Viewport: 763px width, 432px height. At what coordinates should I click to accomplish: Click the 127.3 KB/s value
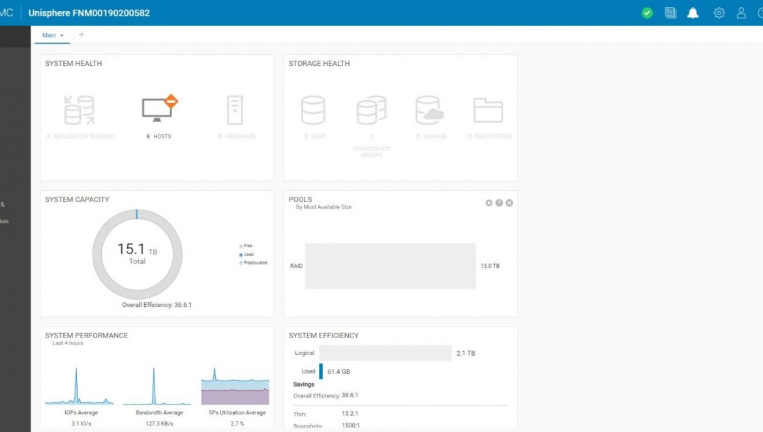159,424
